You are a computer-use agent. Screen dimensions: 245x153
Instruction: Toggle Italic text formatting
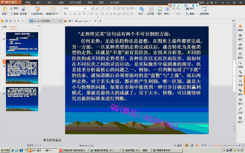pyautogui.click(x=70, y=14)
